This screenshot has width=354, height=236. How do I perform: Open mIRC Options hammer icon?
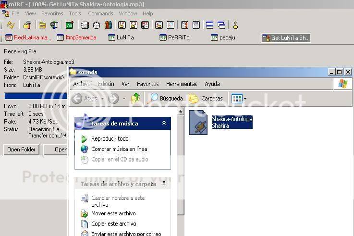click(x=27, y=25)
